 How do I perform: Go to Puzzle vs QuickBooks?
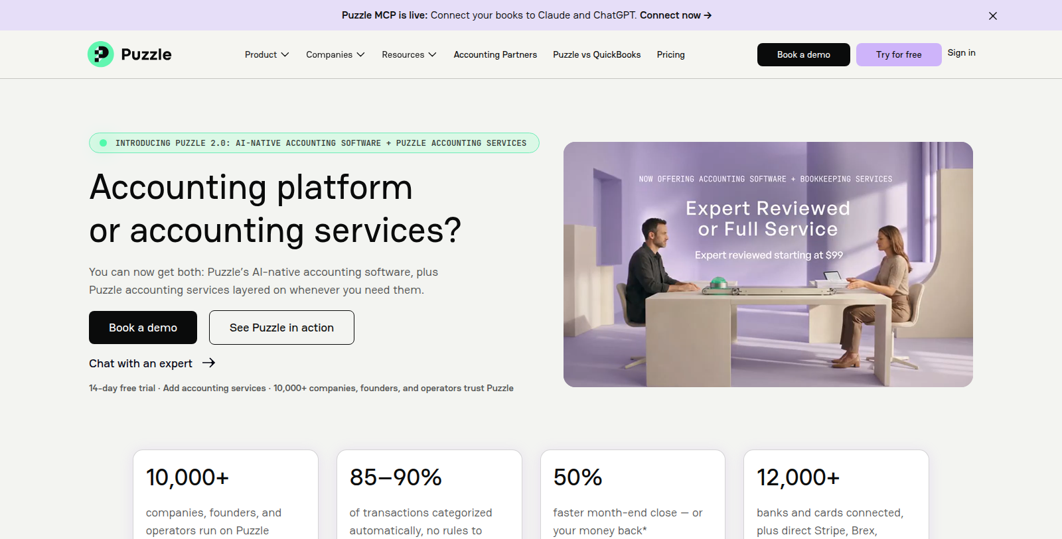pos(597,54)
